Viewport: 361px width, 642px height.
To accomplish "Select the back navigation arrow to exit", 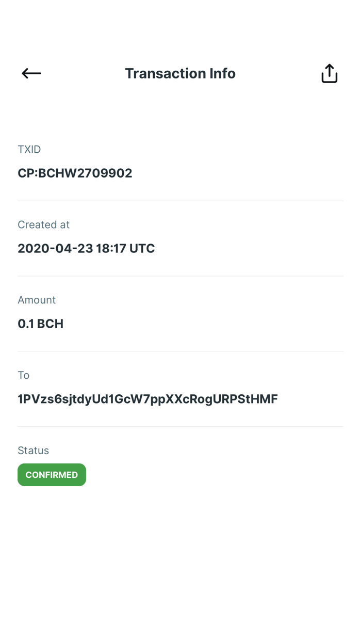I will [31, 73].
